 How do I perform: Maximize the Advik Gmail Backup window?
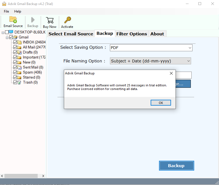pos(200,4)
